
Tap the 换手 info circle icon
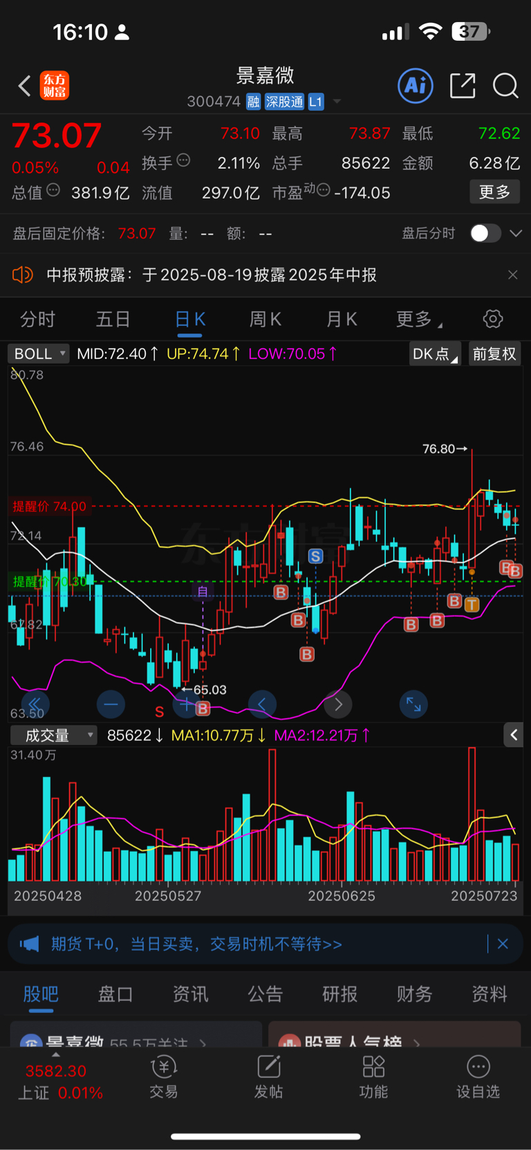pos(183,161)
